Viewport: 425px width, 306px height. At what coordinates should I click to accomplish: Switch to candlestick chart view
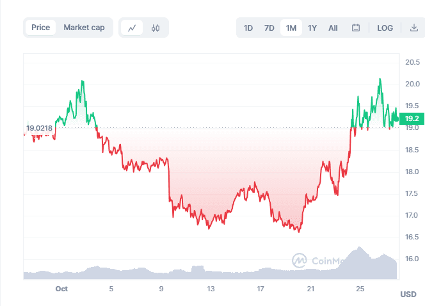pyautogui.click(x=155, y=28)
